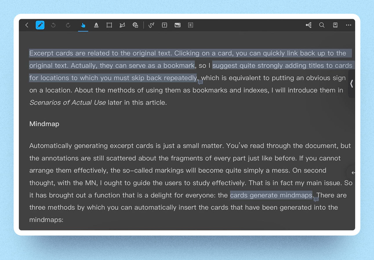Open excerpt tool settings gear
Image resolution: width=374 pixels, height=260 pixels.
pyautogui.click(x=135, y=25)
